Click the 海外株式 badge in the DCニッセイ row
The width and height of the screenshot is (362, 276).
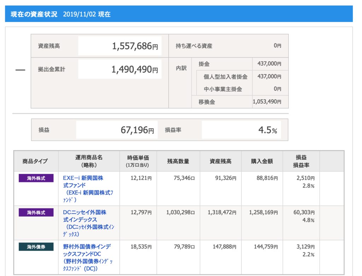[36, 212]
